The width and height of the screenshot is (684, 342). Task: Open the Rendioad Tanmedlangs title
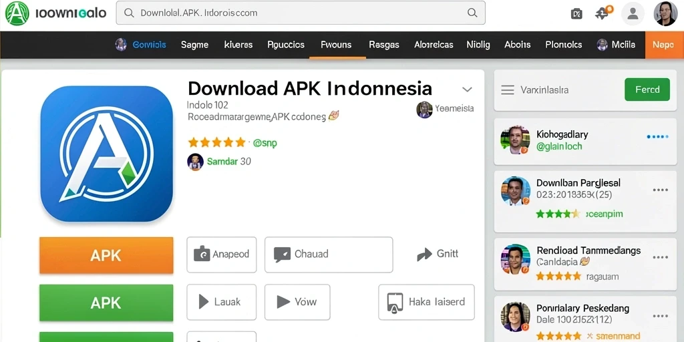point(588,250)
